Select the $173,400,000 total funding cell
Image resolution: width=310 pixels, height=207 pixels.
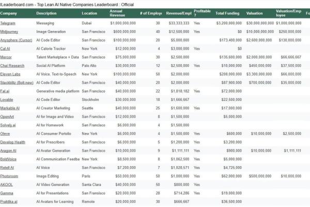pyautogui.click(x=230, y=40)
